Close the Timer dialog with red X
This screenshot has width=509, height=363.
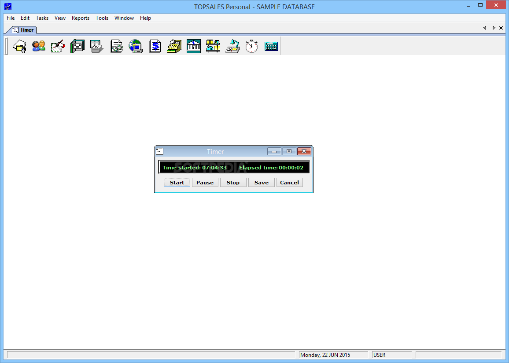pyautogui.click(x=304, y=151)
